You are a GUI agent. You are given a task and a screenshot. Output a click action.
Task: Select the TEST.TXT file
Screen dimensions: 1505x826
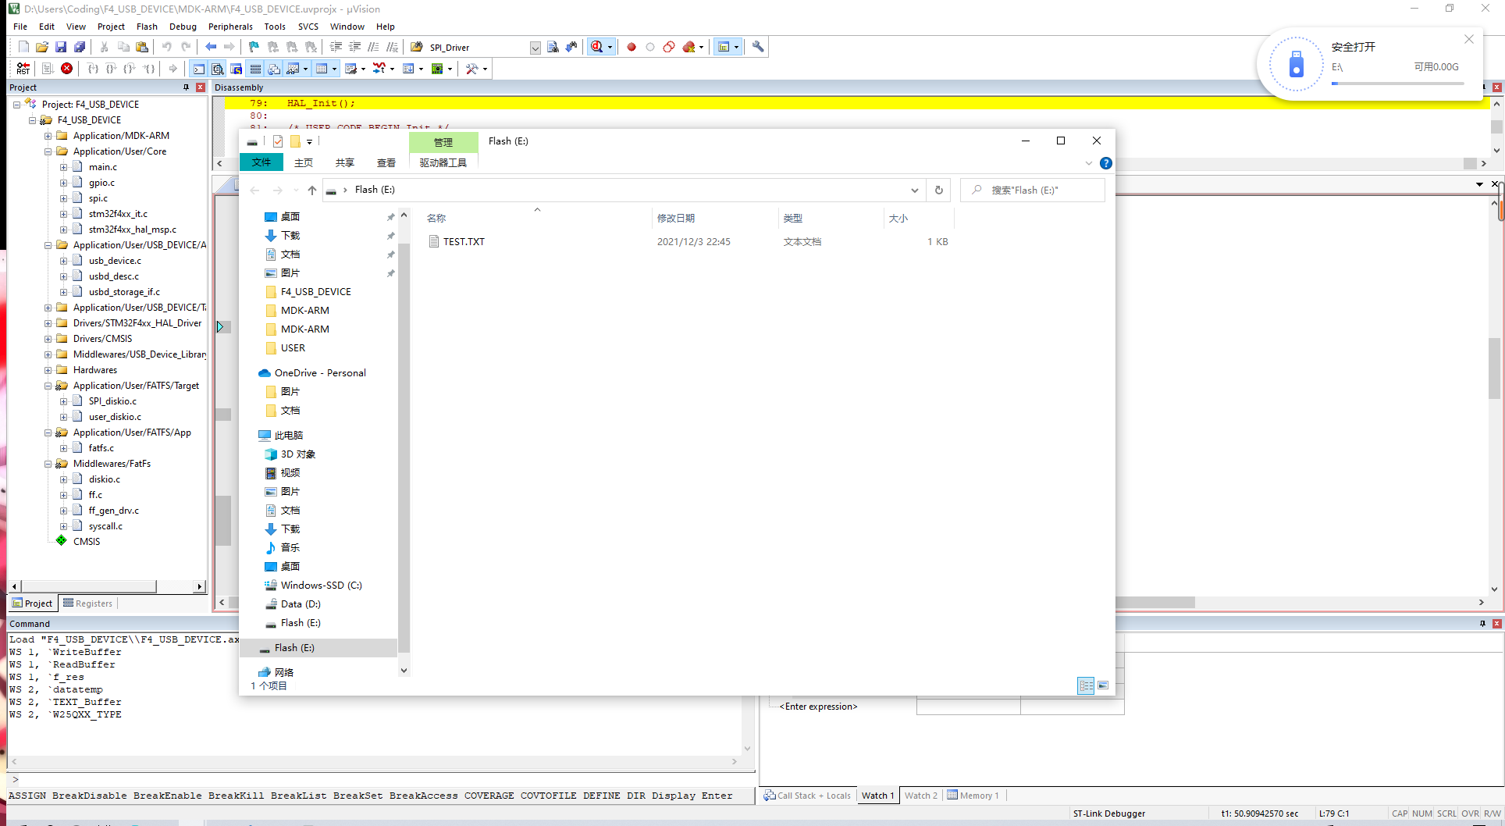(464, 242)
